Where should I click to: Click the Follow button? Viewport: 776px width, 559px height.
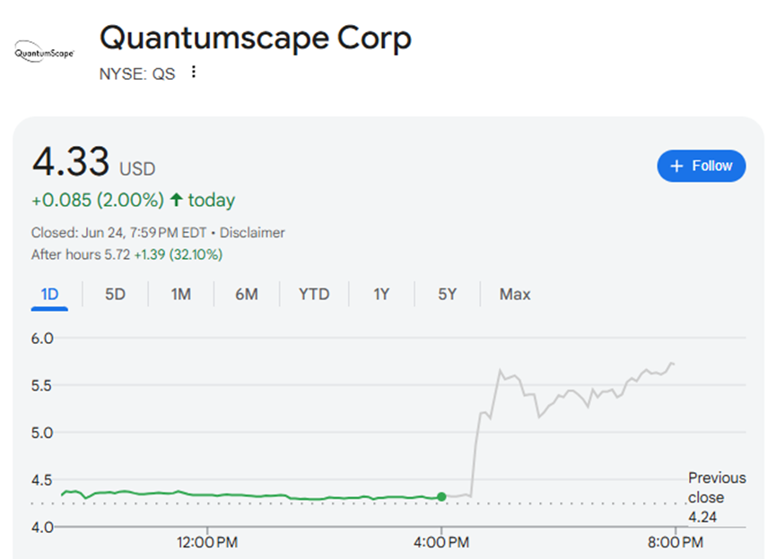pyautogui.click(x=702, y=166)
